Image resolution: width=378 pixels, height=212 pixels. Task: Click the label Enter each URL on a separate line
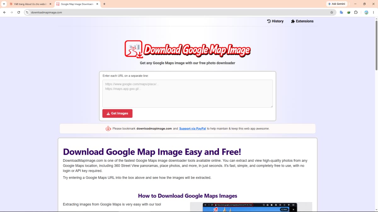pos(125,76)
